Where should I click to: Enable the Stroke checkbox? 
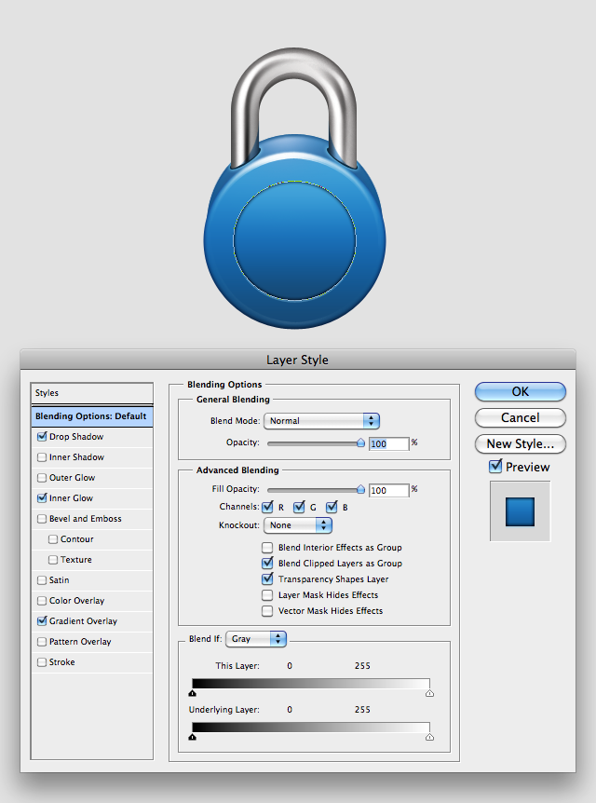point(42,662)
